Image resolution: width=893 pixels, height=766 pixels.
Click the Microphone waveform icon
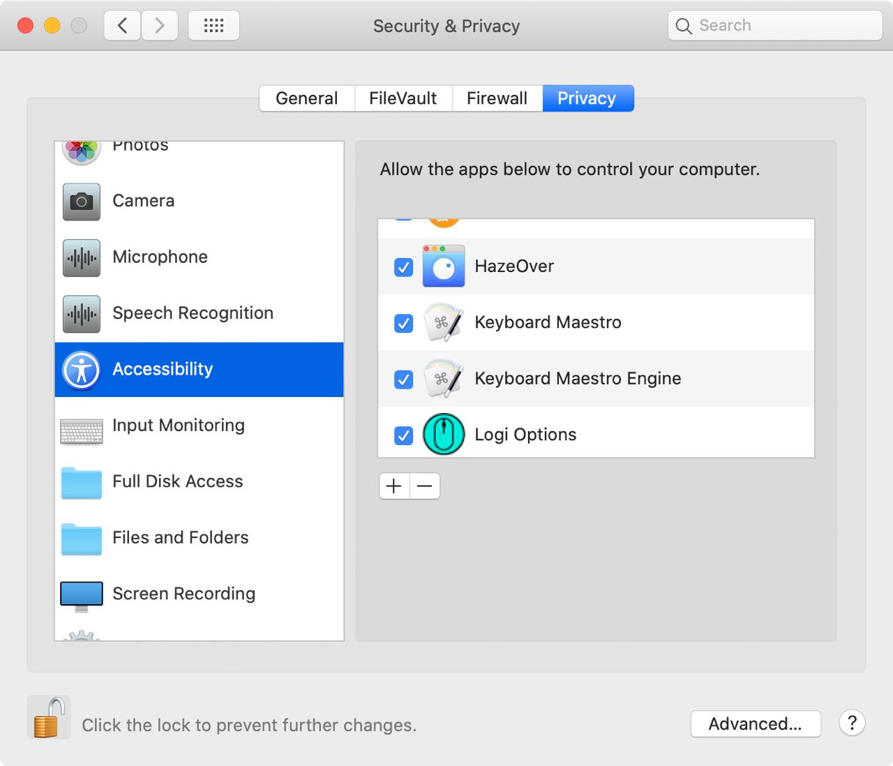pyautogui.click(x=82, y=258)
